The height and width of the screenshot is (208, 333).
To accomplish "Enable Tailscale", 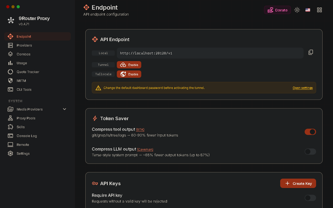I will tap(129, 74).
